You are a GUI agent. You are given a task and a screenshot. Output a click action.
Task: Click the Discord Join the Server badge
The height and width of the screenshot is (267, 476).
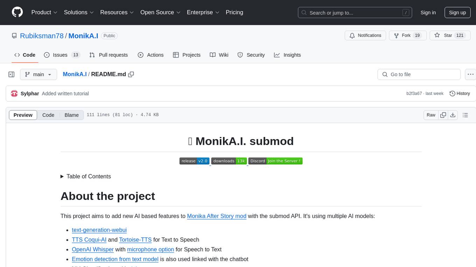[275, 161]
